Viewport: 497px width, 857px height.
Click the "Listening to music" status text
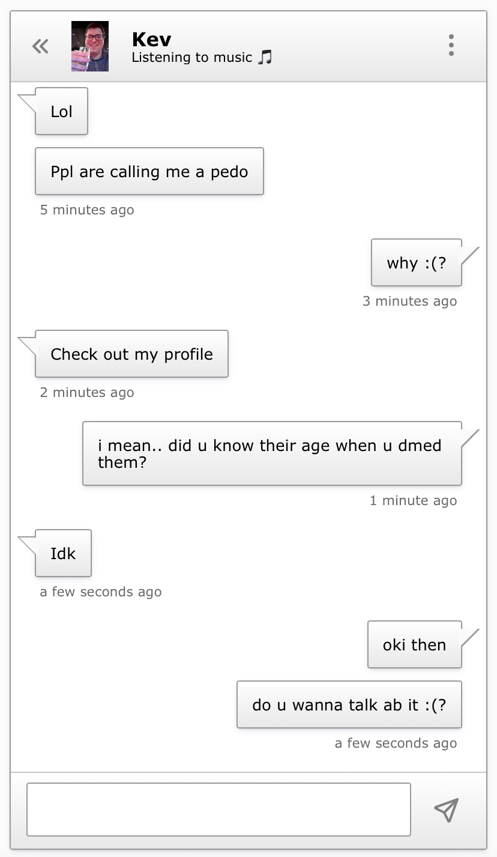[192, 58]
